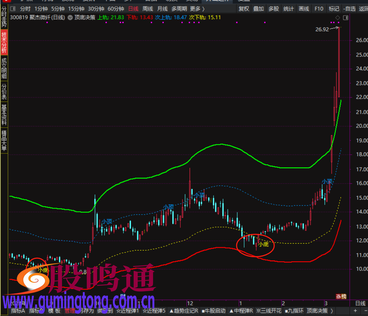Expand the 更多 periods menu
Viewport: 368px width, 316px height.
(197, 9)
